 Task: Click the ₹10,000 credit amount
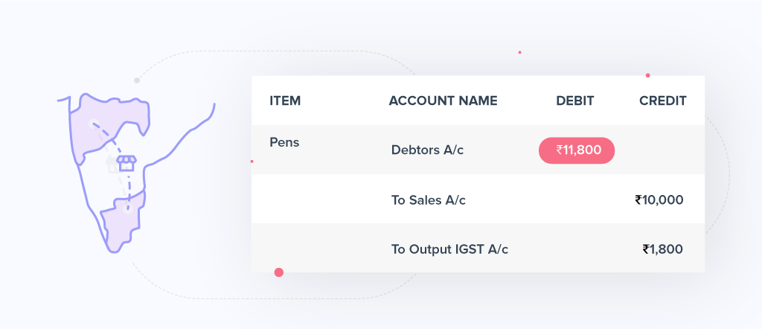[659, 199]
